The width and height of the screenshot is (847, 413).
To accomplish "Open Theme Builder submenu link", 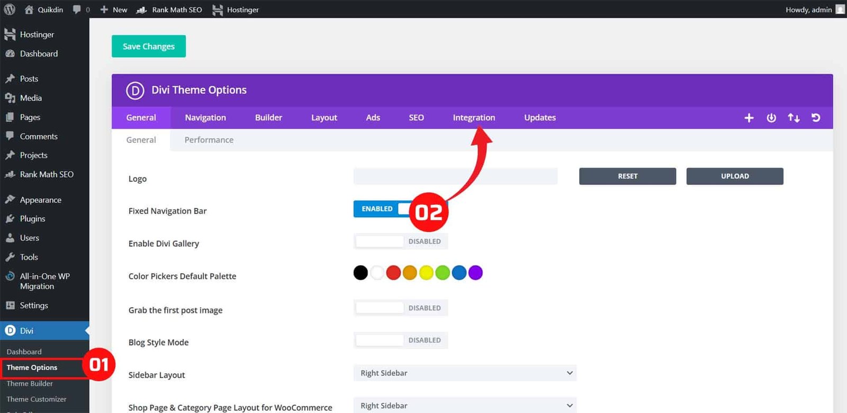I will click(x=30, y=383).
